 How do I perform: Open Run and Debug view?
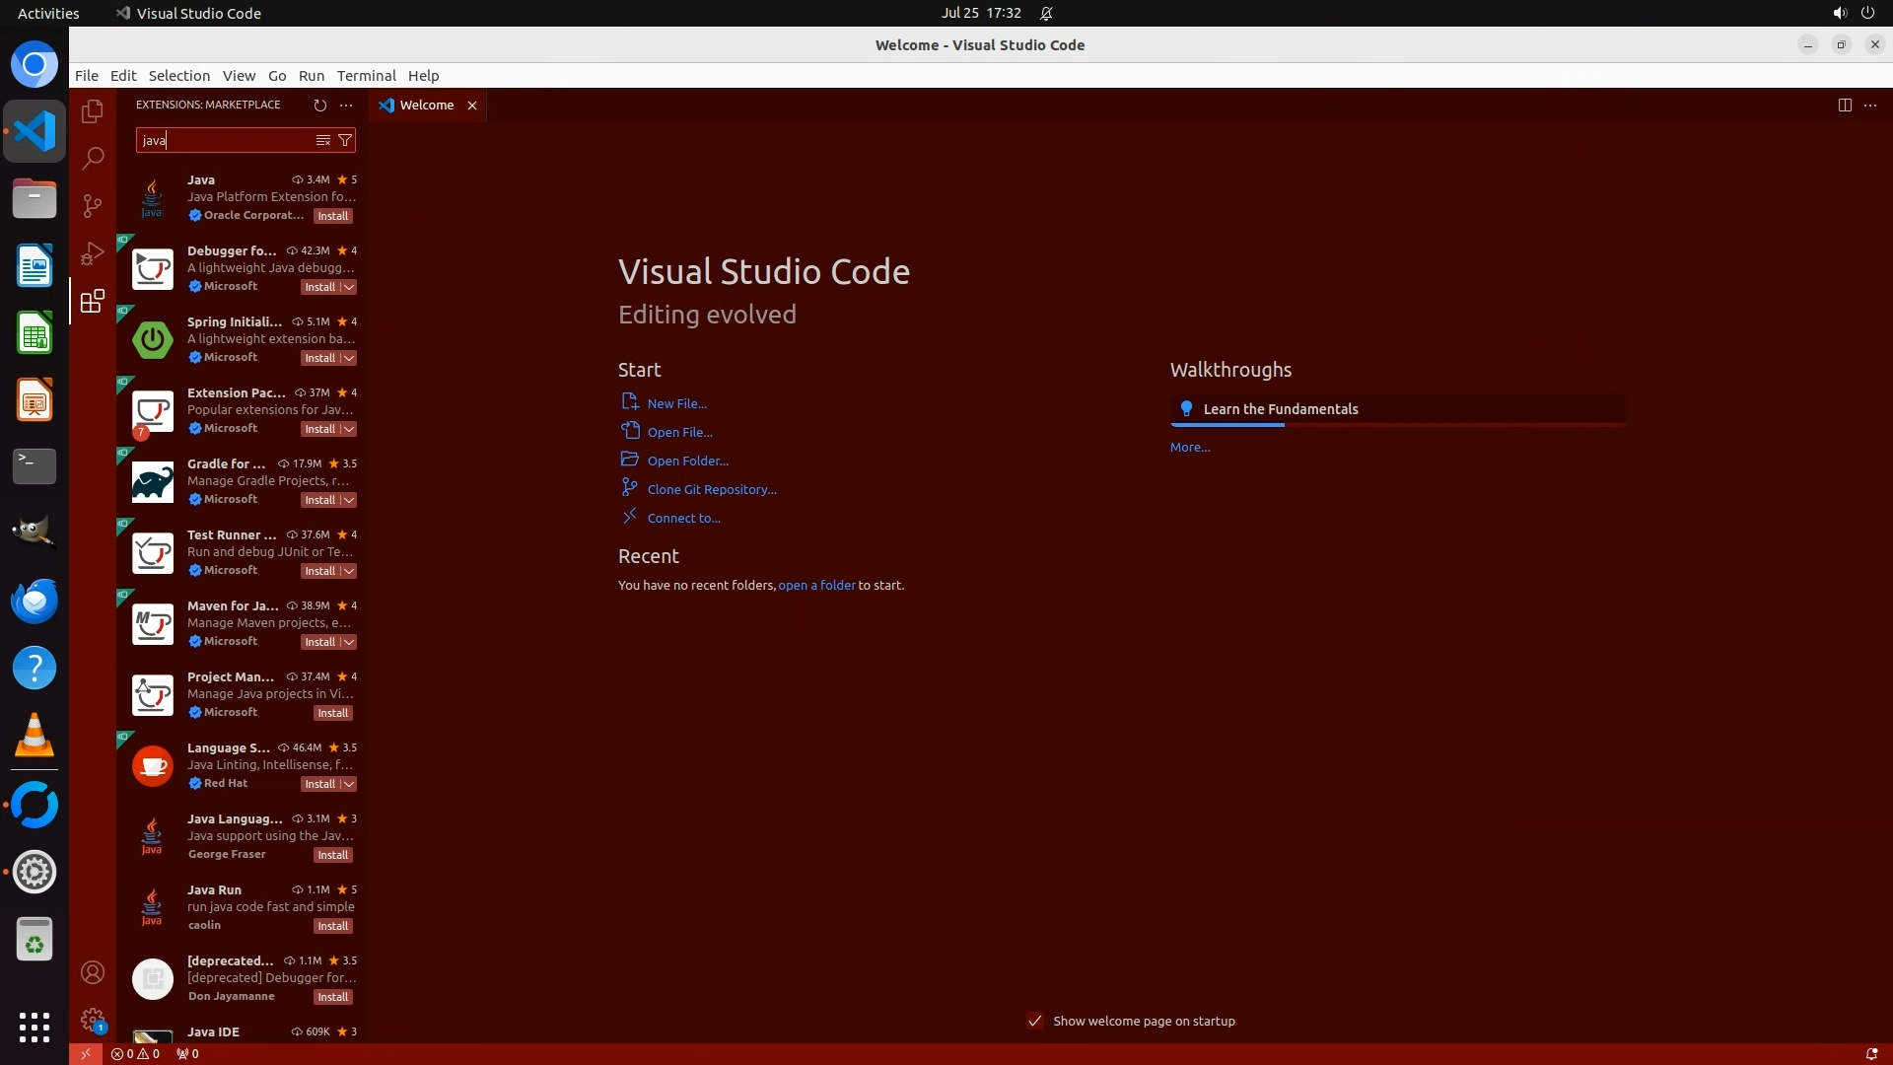coord(93,253)
